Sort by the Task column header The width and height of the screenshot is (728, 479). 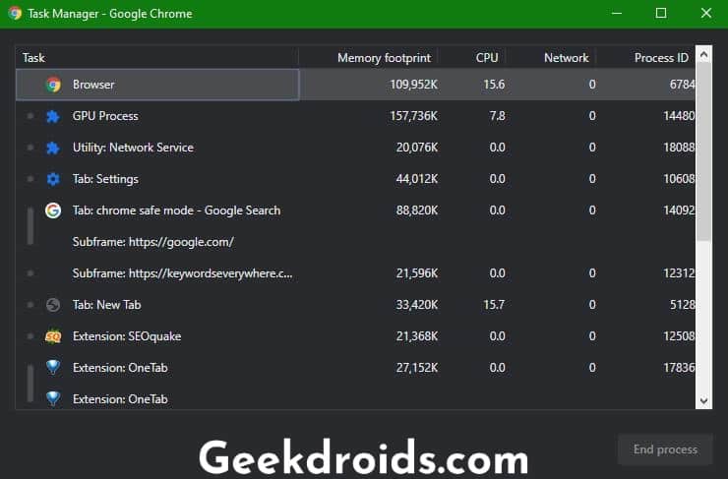pos(157,58)
